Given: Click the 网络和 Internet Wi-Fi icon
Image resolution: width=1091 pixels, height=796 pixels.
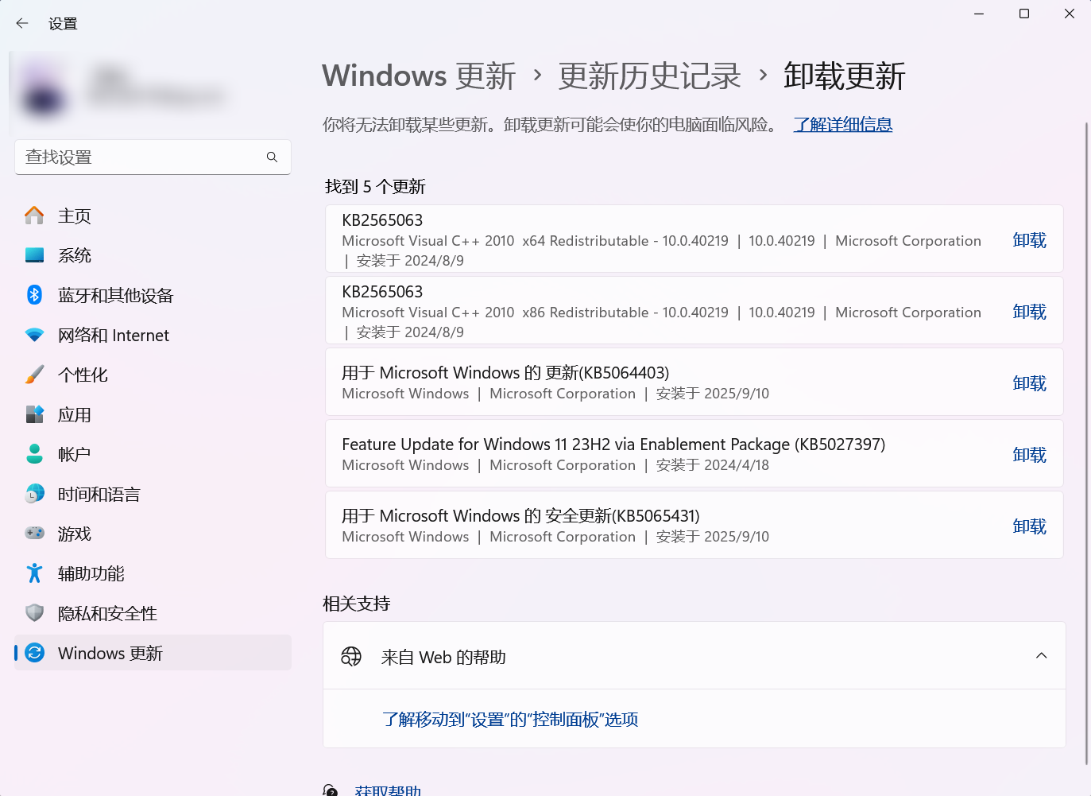Looking at the screenshot, I should [x=34, y=335].
